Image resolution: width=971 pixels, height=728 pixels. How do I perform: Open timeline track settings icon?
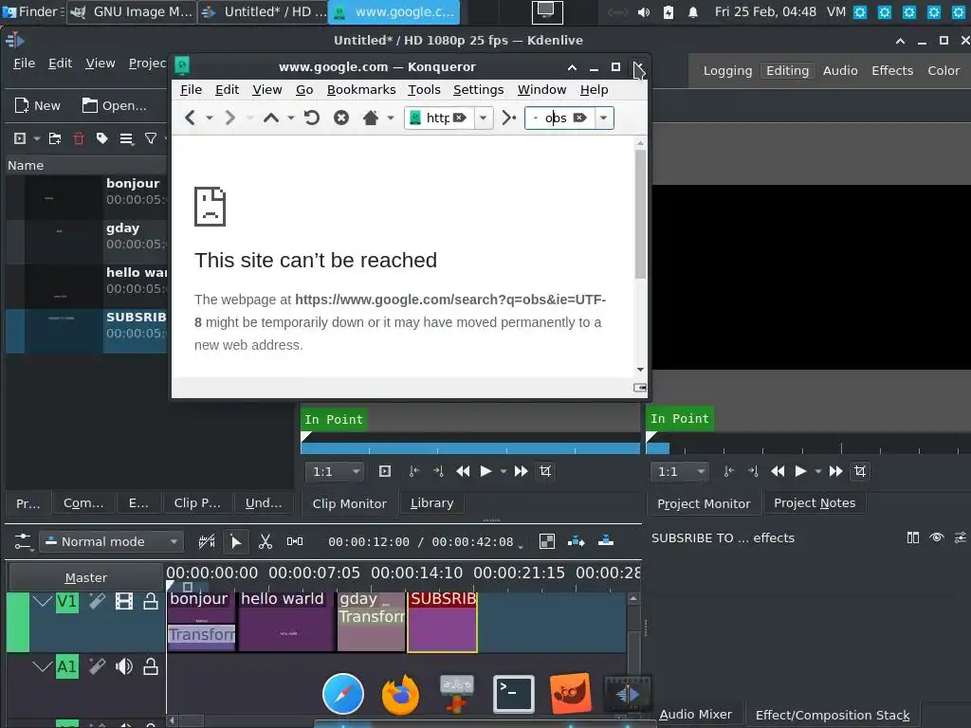pos(23,541)
